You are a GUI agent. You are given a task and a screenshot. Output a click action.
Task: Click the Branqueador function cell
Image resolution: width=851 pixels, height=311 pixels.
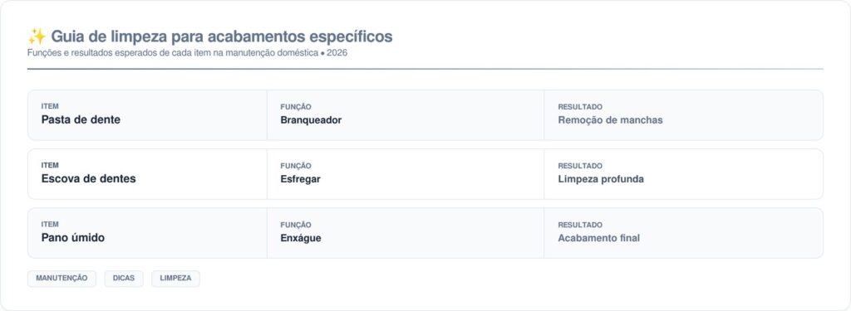[x=311, y=120]
